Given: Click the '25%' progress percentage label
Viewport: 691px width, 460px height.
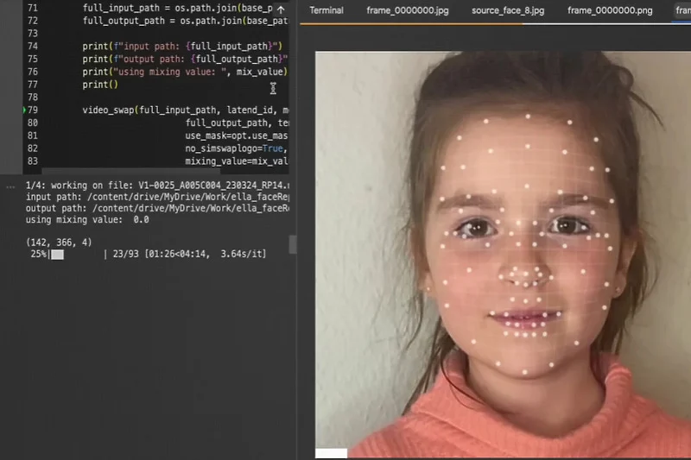Looking at the screenshot, I should click(x=38, y=254).
